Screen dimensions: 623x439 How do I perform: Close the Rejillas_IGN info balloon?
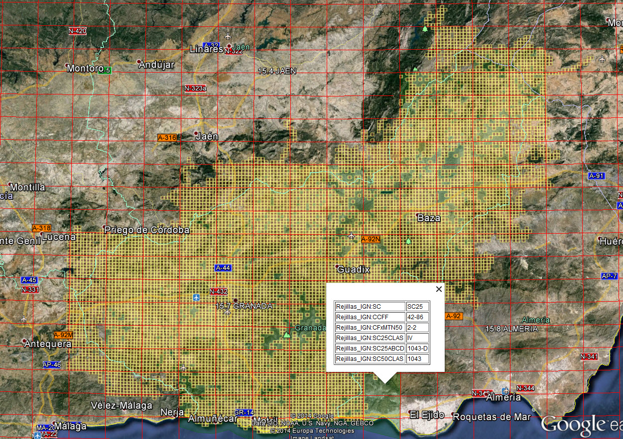(x=439, y=289)
